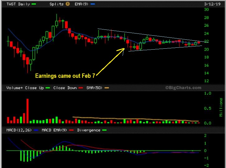
Task: Click the price axis value 14
Action: pos(206,73)
